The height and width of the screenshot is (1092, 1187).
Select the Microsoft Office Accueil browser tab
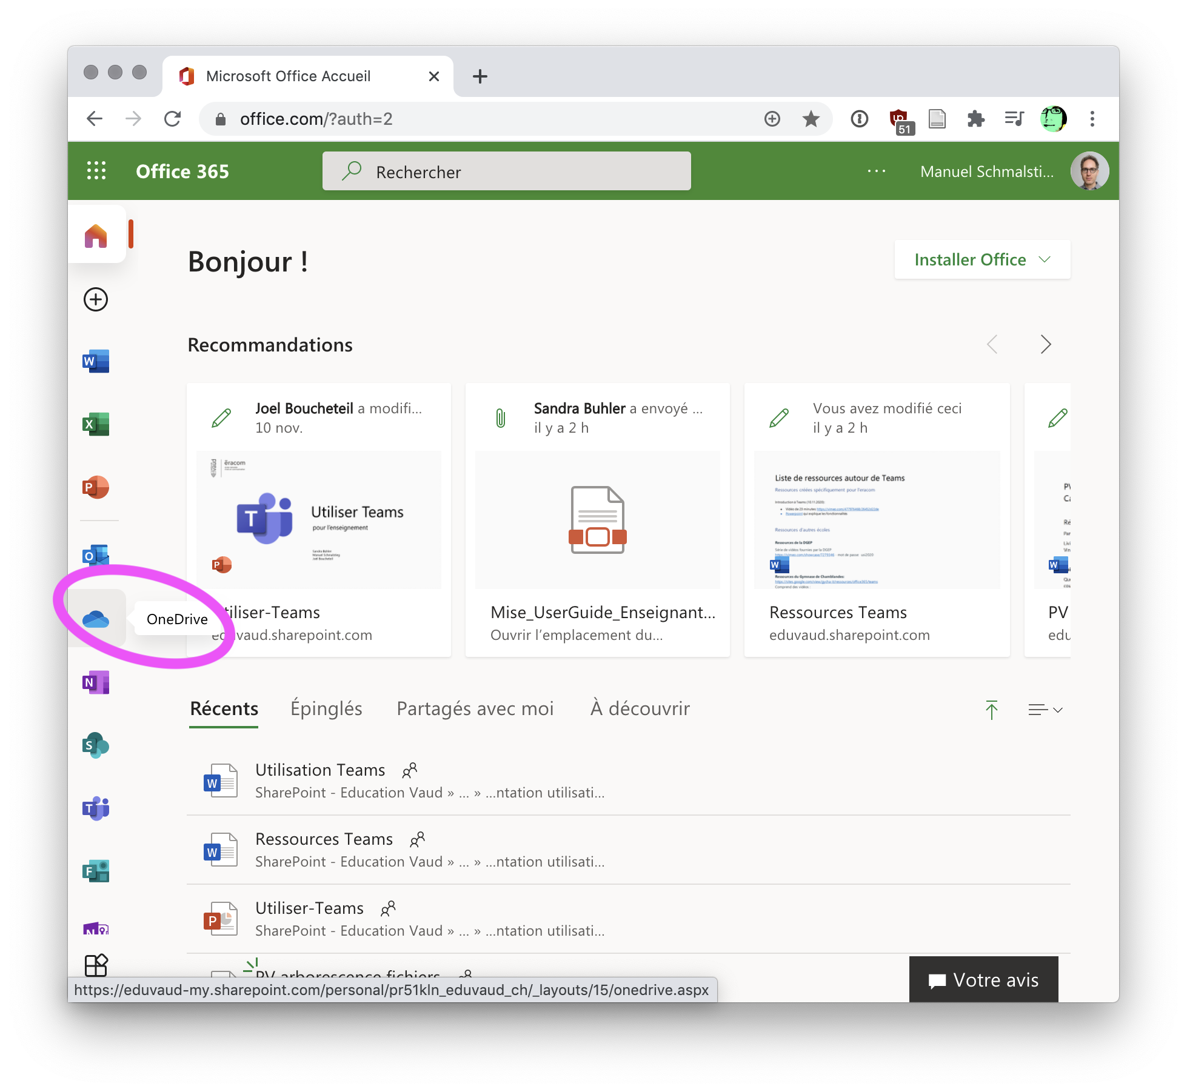click(x=308, y=76)
